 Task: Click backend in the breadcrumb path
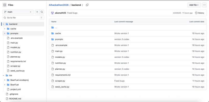[76, 5]
